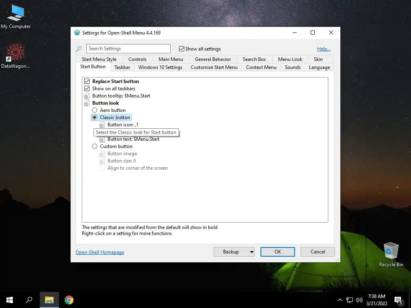The width and height of the screenshot is (411, 308).
Task: Toggle the Replace Start button checkbox
Action: pyautogui.click(x=87, y=81)
